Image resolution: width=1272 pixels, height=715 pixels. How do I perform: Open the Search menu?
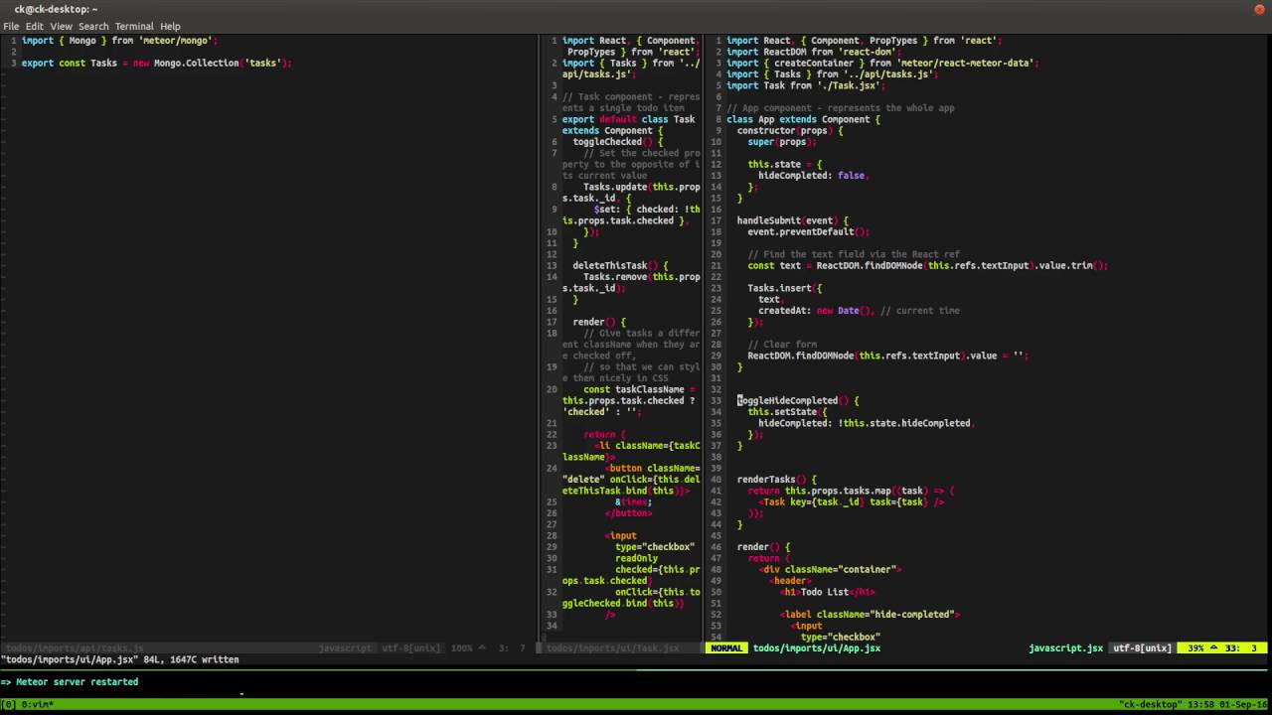[x=93, y=26]
